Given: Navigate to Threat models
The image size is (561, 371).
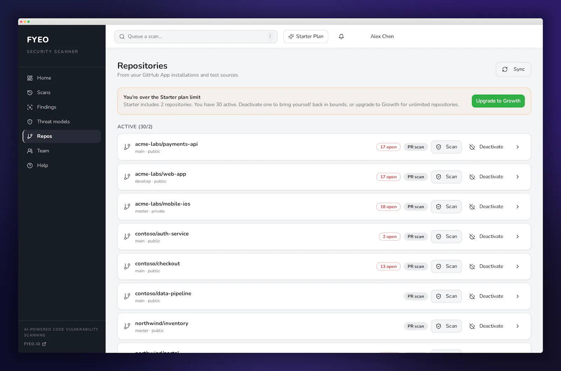Looking at the screenshot, I should 62,122.
